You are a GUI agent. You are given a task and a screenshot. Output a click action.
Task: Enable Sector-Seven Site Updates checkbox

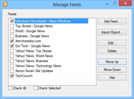pos(12,71)
